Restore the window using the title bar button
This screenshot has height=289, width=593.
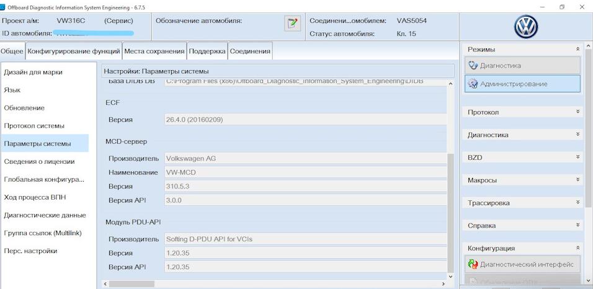click(563, 7)
